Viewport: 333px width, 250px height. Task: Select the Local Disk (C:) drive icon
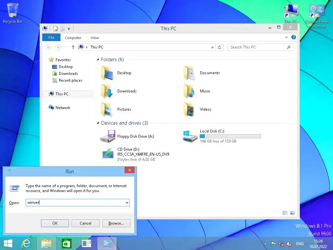pos(190,136)
